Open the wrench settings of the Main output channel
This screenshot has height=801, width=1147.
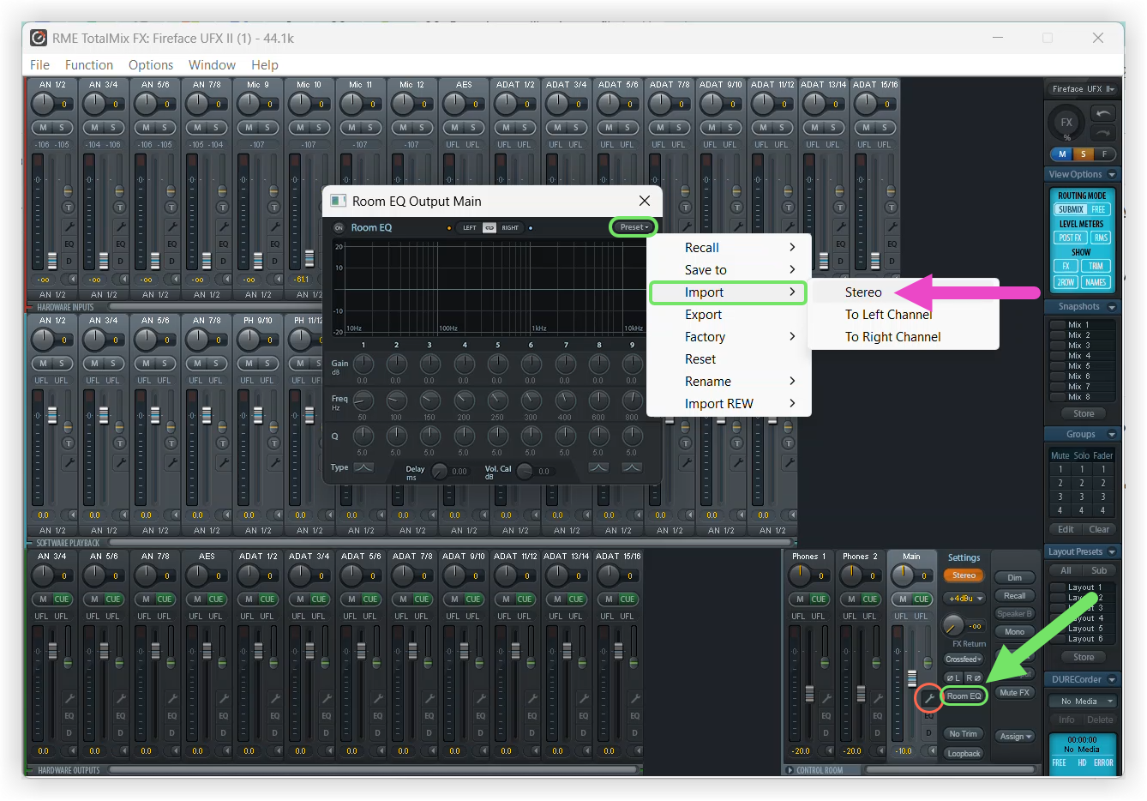tap(928, 698)
